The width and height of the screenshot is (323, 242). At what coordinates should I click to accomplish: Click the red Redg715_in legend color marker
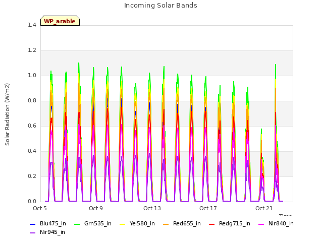click(x=211, y=224)
